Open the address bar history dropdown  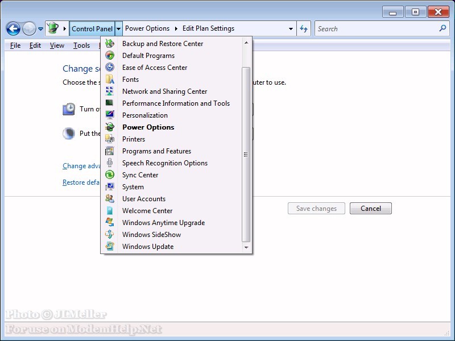pos(291,29)
